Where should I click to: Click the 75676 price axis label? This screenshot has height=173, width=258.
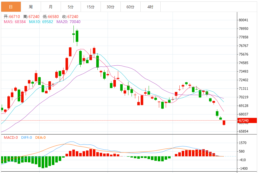243,55
